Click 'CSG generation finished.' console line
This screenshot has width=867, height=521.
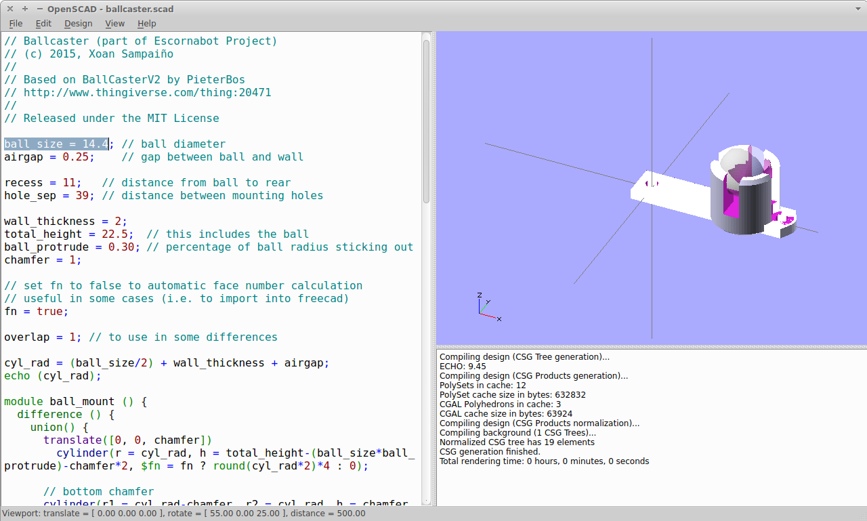pyautogui.click(x=490, y=451)
